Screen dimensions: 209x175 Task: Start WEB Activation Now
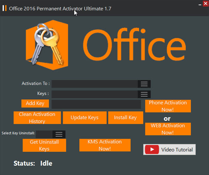168,129
